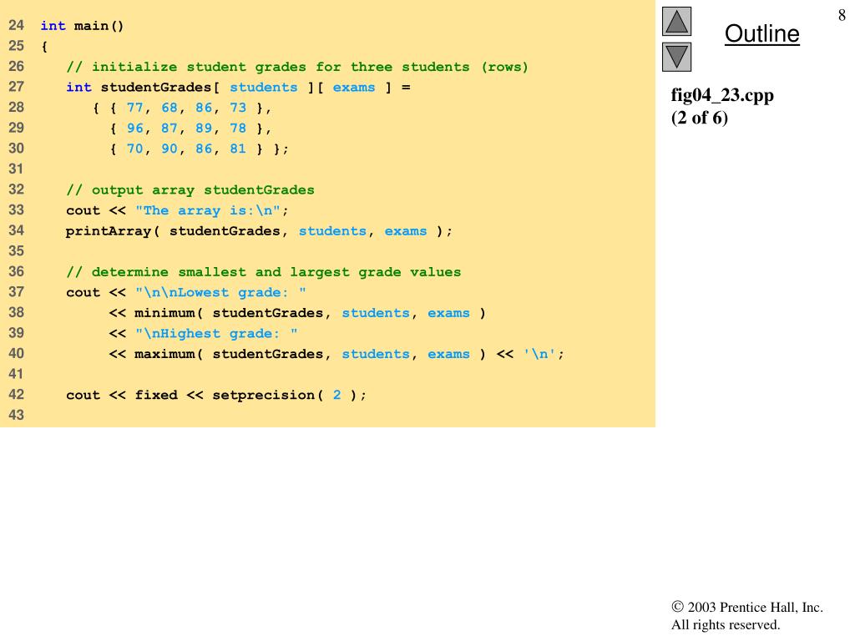855x641 pixels.
Task: Click the 'int studentGrades[ students ][ exams ] =' declaration
Action: tap(238, 87)
